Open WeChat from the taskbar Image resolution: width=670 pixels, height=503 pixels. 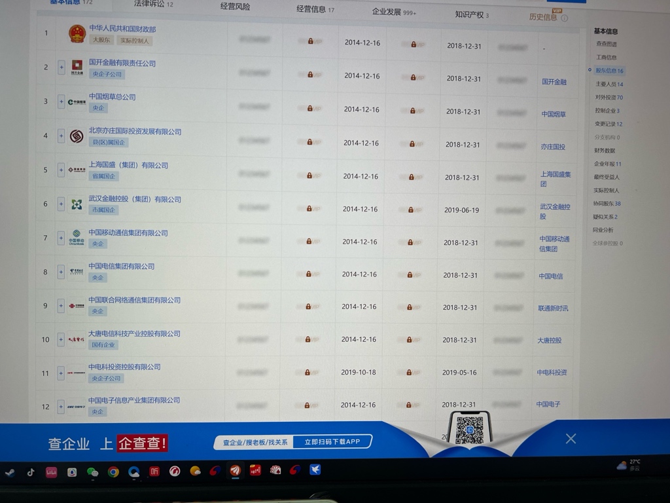click(x=92, y=472)
